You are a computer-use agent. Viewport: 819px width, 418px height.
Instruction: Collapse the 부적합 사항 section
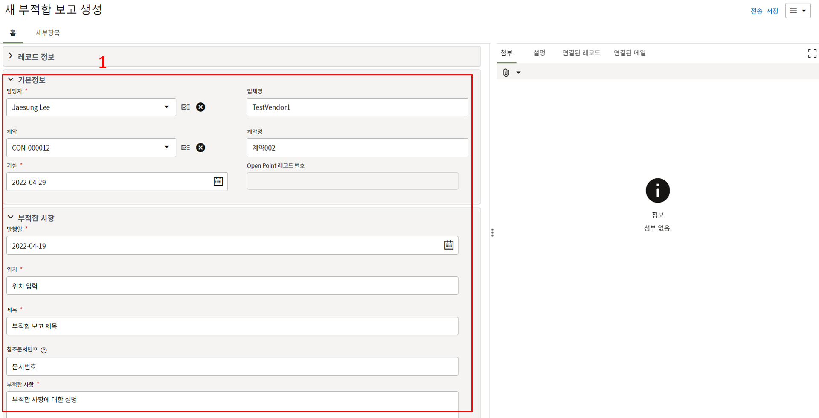pyautogui.click(x=11, y=218)
